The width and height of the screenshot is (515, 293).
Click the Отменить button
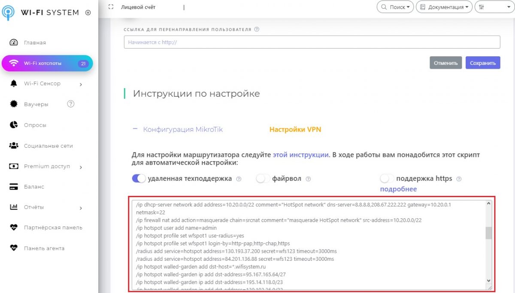[x=446, y=63]
